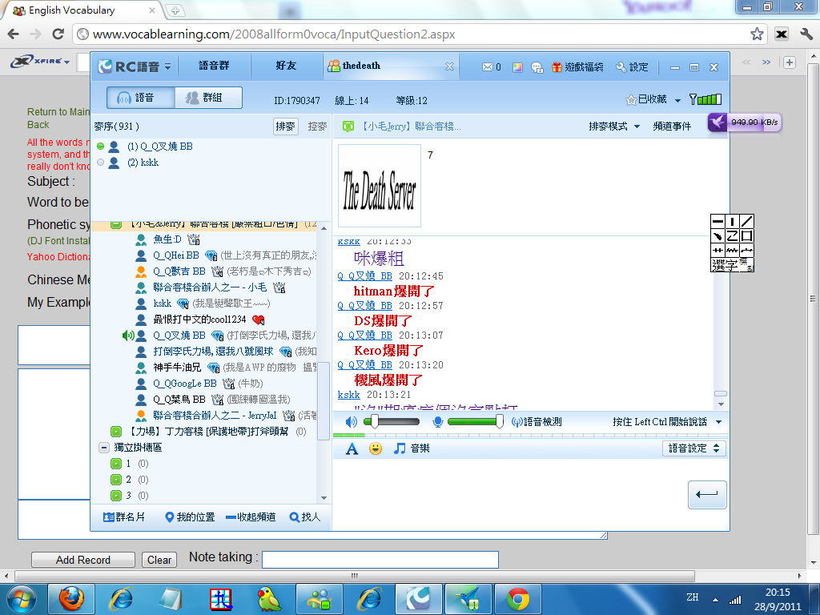Open RC 設定 settings

point(632,67)
